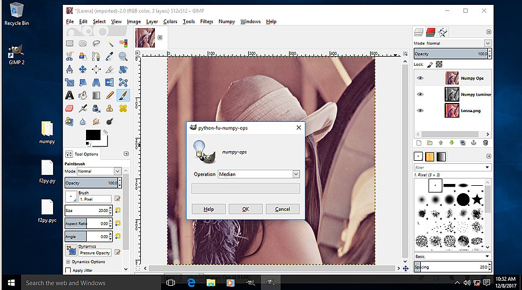Raise the layer with green up arrow
This screenshot has height=290, width=522.
point(441,143)
